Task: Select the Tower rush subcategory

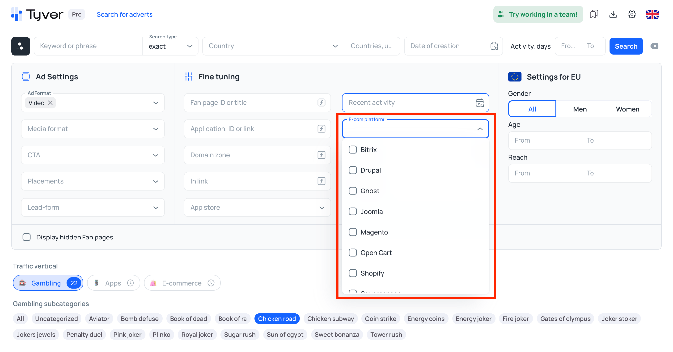Action: pyautogui.click(x=386, y=335)
